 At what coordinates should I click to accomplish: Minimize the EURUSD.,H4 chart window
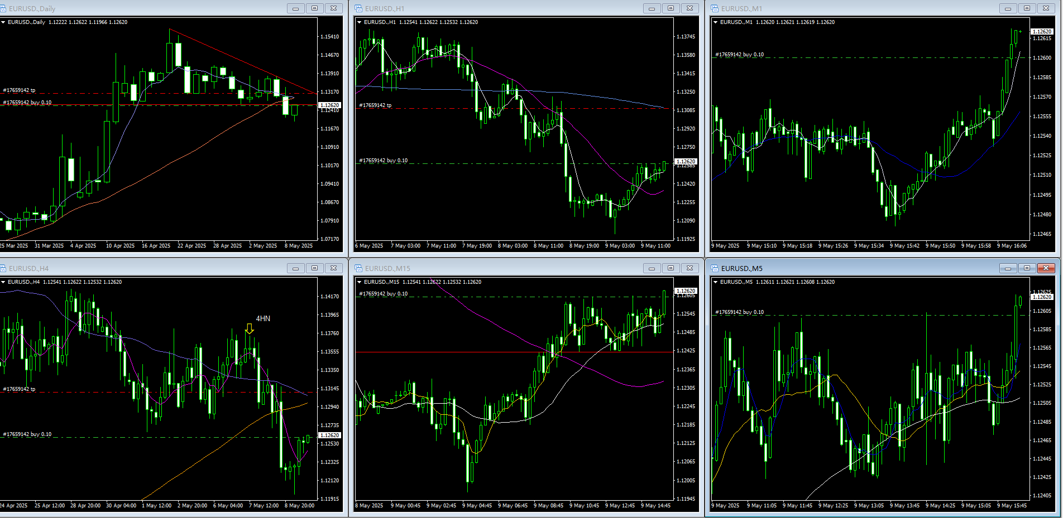[296, 268]
